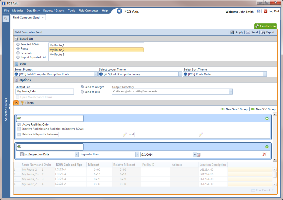This screenshot has height=200, width=283.
Task: Click the Row Count table icon
Action: click(253, 190)
